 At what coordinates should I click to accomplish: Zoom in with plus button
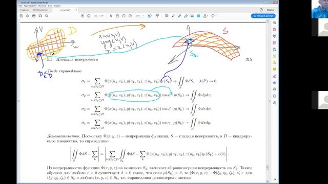tap(130, 16)
